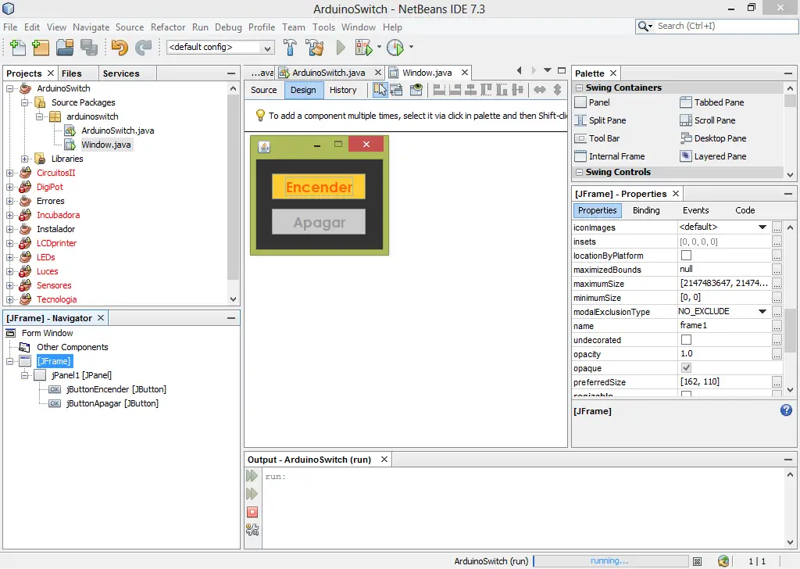Click the Build Project hammer icon

tap(291, 48)
